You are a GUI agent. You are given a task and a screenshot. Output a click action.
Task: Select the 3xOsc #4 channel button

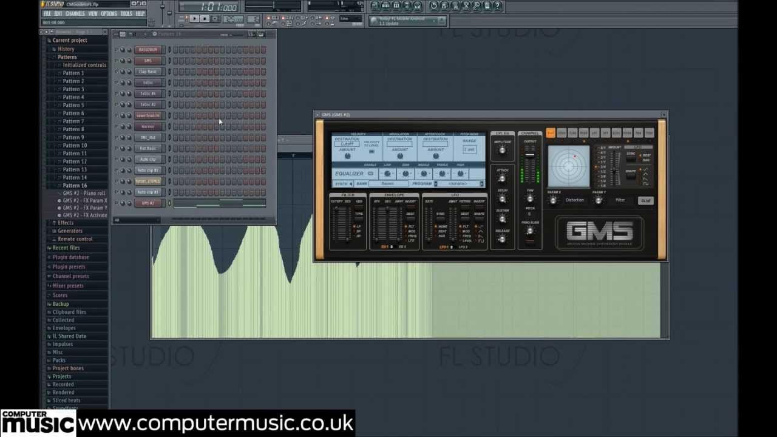(x=148, y=93)
